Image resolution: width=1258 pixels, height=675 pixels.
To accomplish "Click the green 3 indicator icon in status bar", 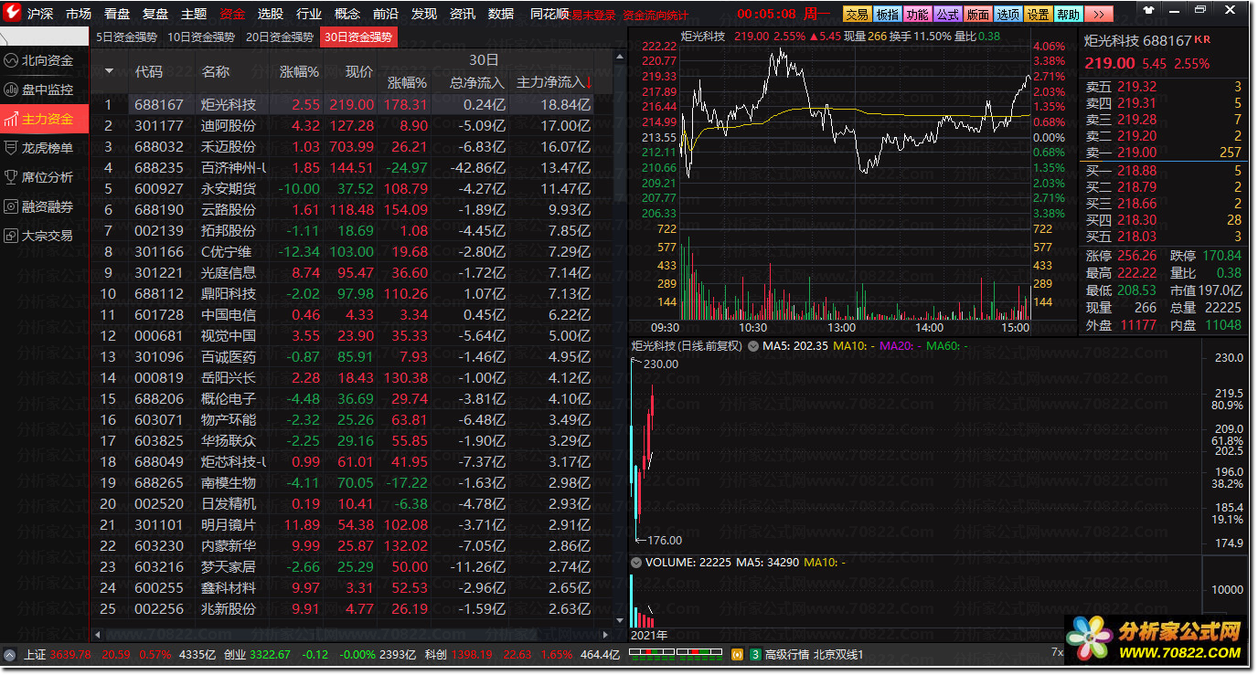I will 755,655.
